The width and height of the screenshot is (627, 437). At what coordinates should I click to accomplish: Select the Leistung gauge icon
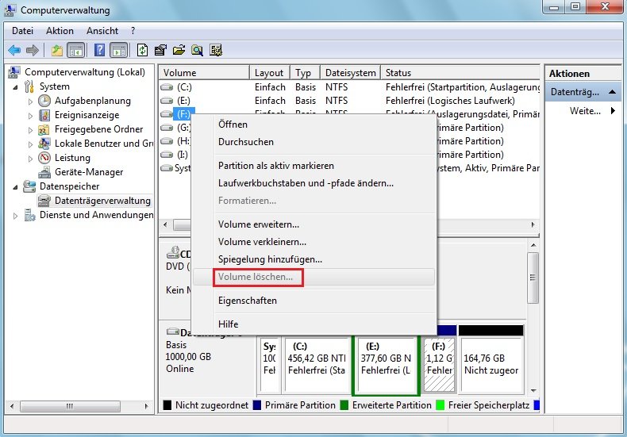point(44,158)
